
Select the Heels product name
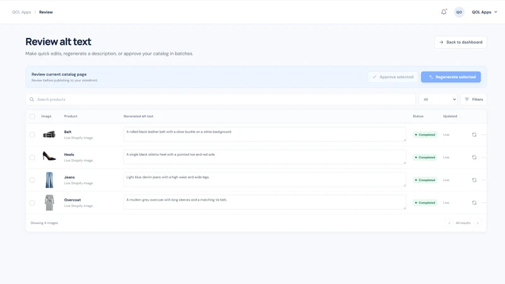tap(69, 155)
